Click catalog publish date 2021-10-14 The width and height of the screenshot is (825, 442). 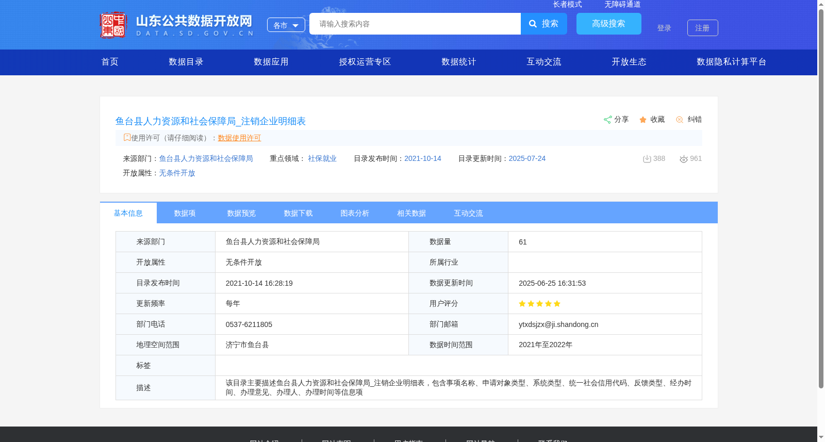423,158
